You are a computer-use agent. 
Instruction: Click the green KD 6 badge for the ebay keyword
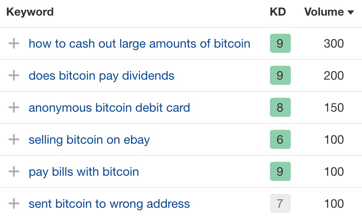[x=280, y=139]
